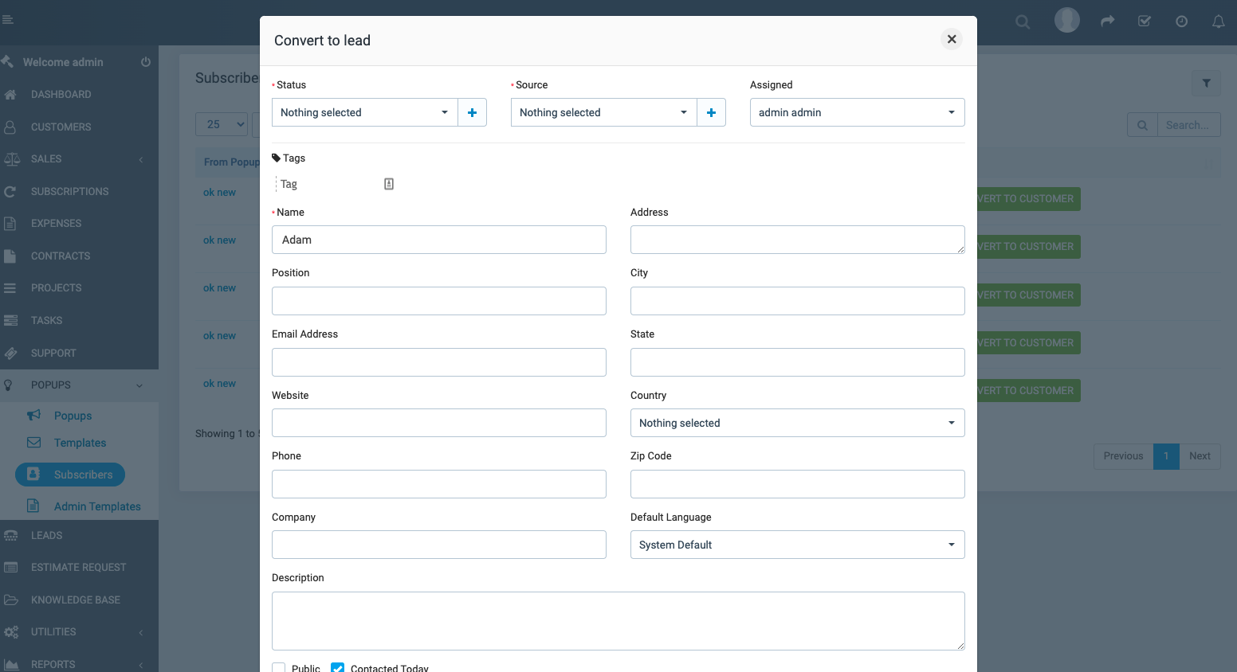Click the Contracts file icon in sidebar
The image size is (1237, 672).
coord(10,256)
